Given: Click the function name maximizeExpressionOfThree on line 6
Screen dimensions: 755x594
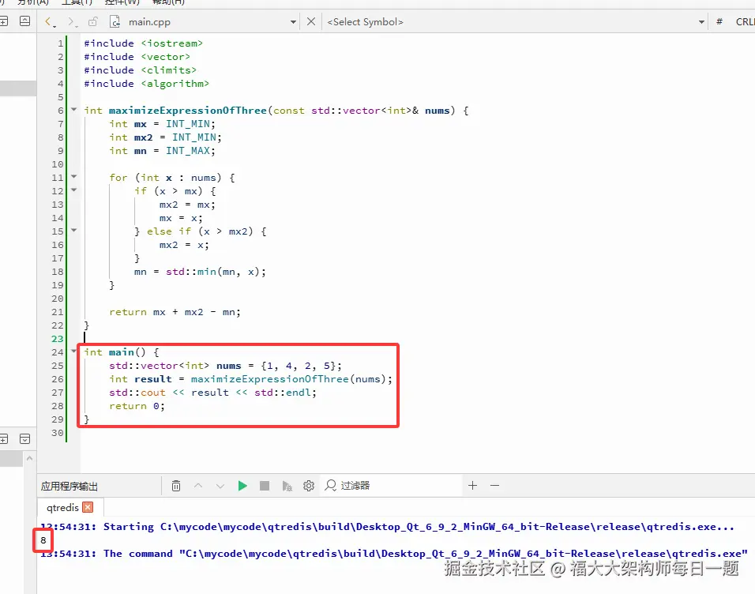Looking at the screenshot, I should 188,111.
